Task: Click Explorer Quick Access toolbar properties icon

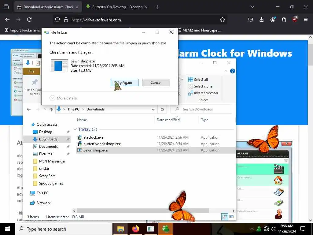Action: point(38,63)
